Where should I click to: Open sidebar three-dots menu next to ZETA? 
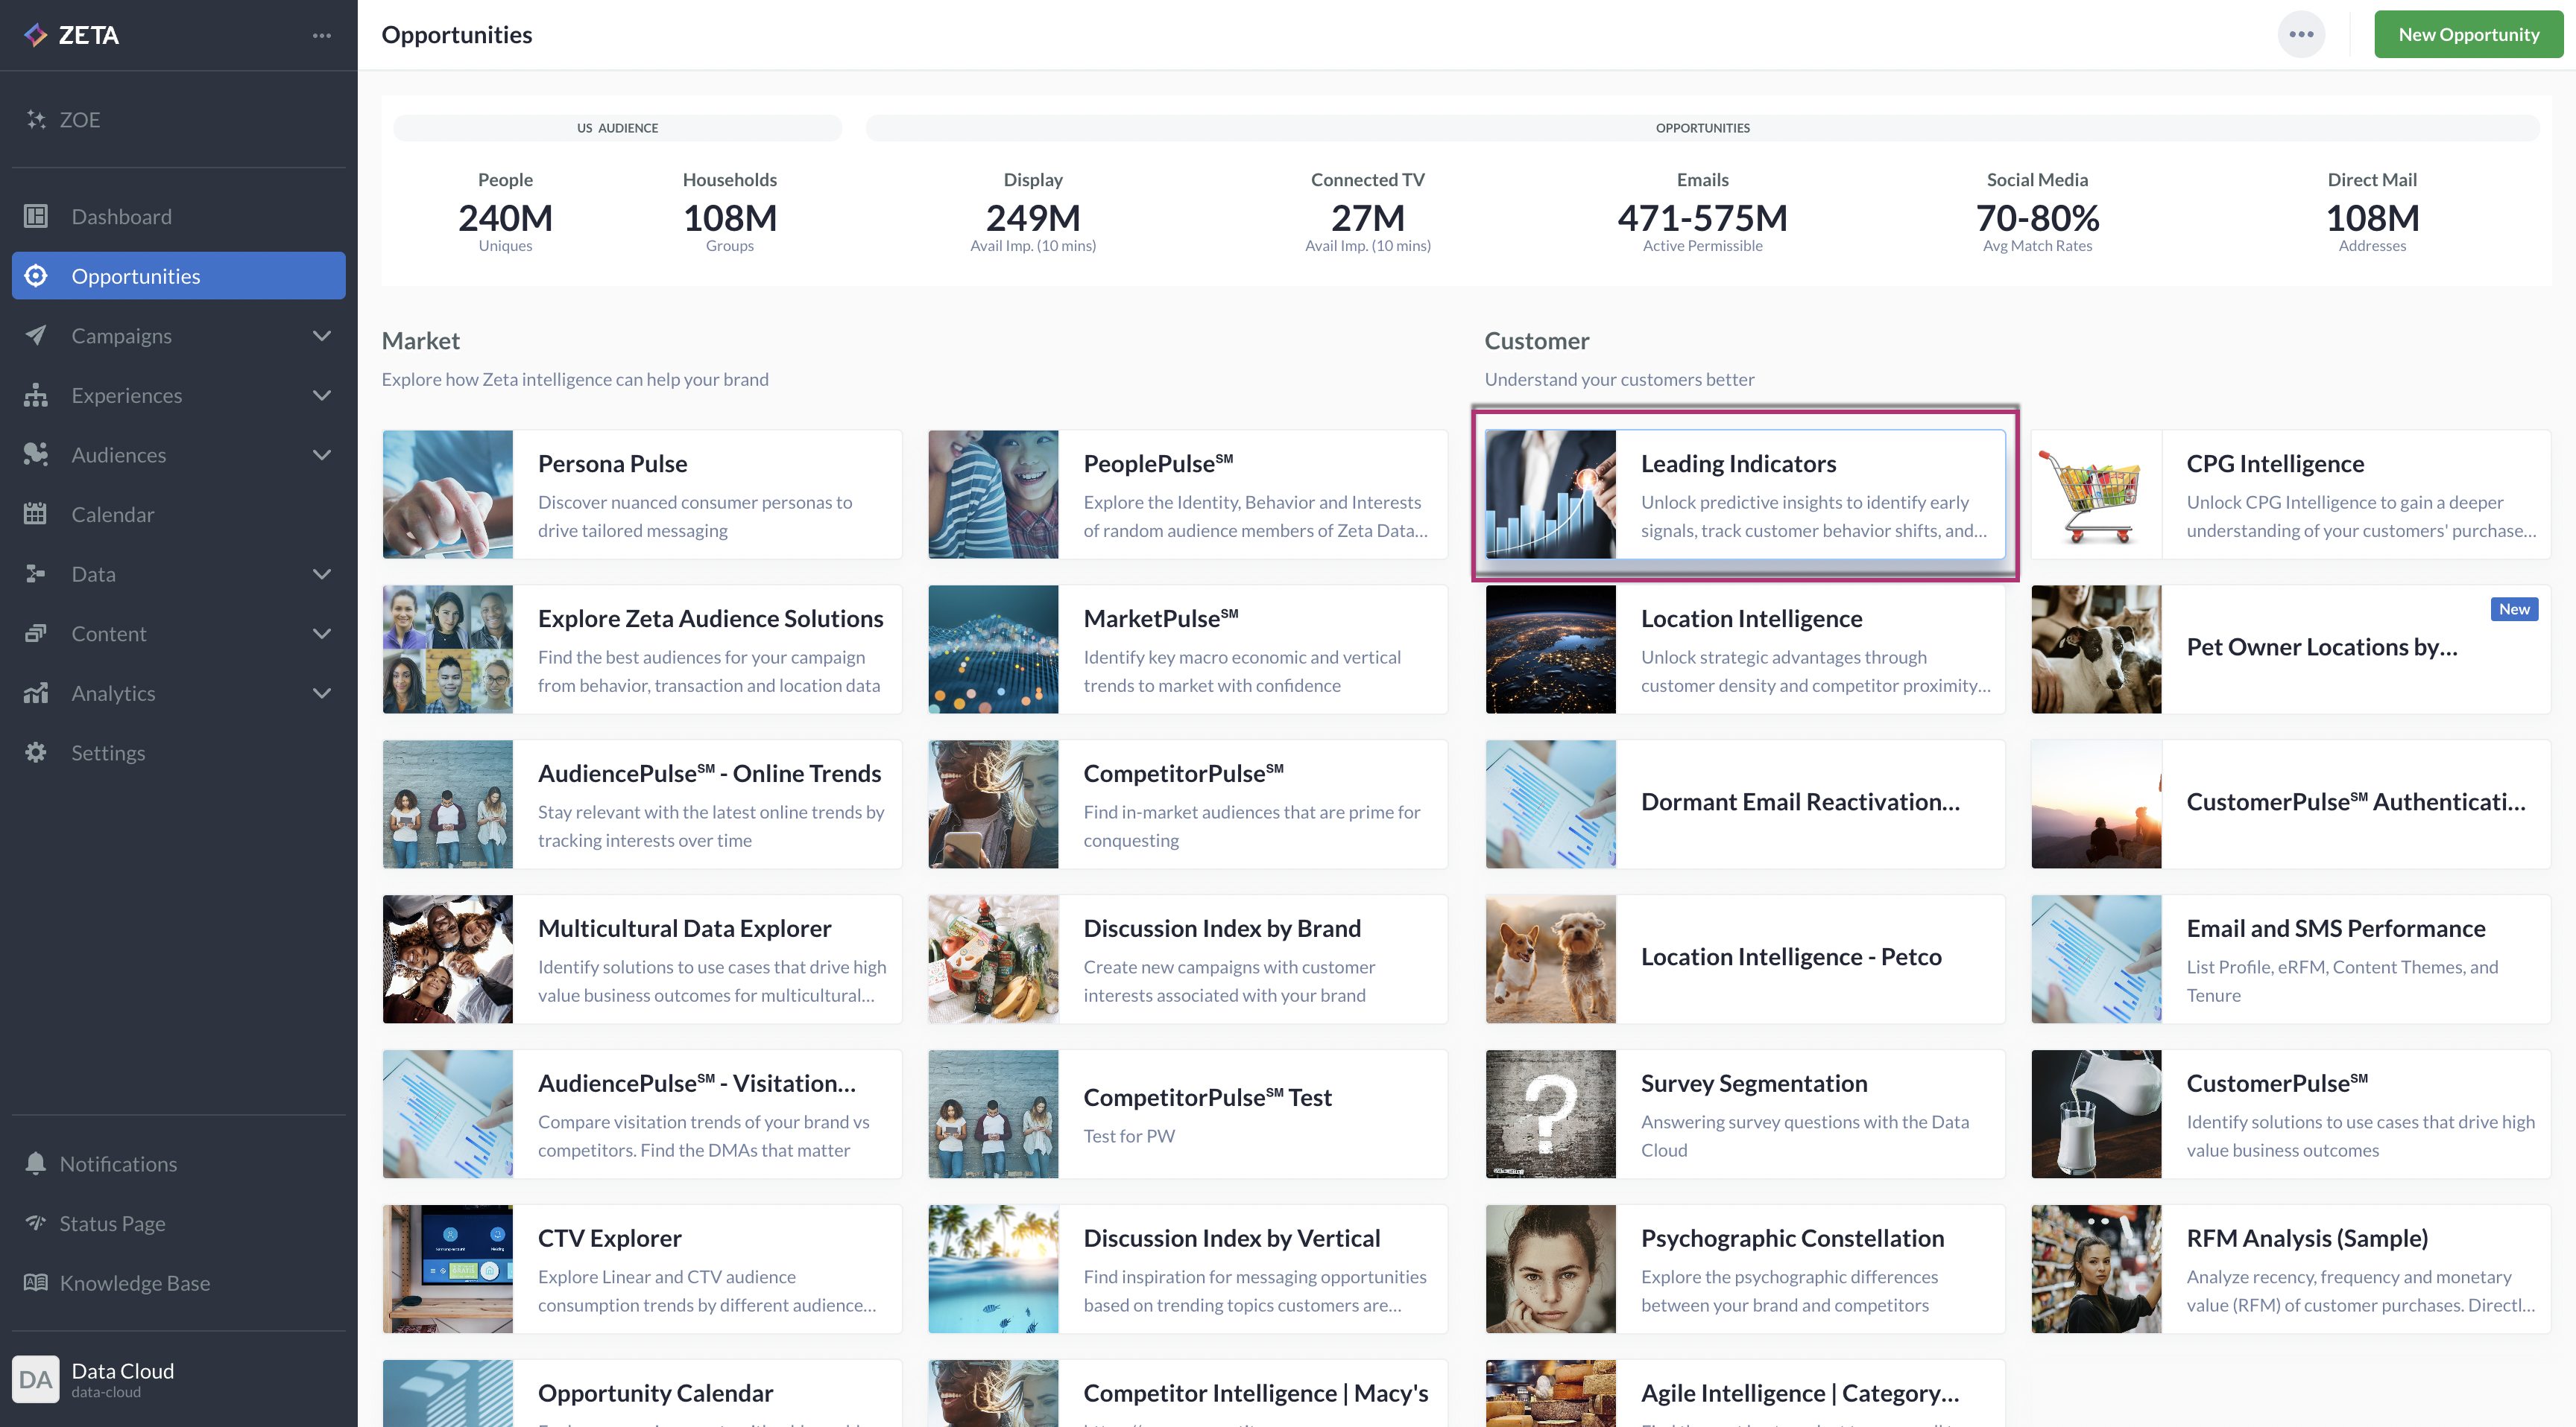point(321,35)
